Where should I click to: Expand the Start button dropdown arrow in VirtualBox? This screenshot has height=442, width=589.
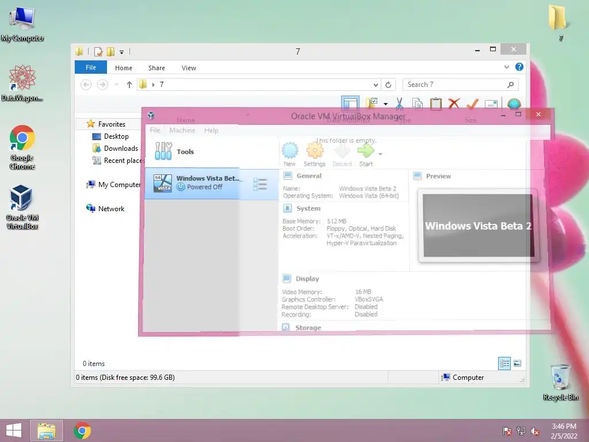pos(380,154)
